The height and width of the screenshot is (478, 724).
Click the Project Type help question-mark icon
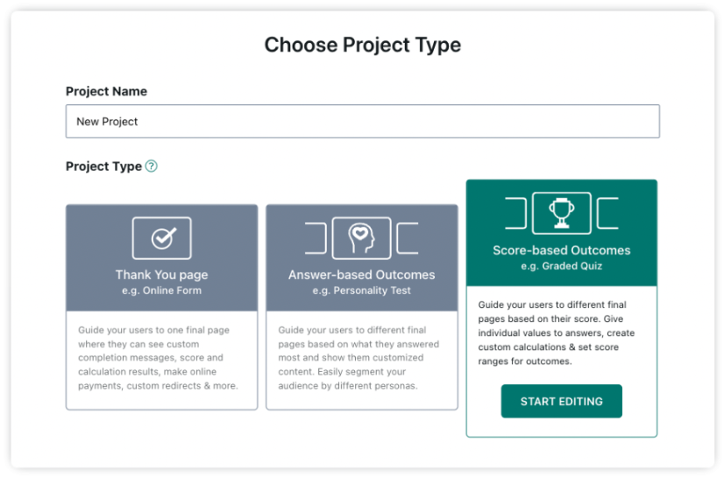151,166
